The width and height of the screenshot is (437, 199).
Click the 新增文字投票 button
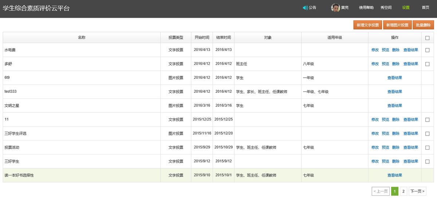[367, 25]
